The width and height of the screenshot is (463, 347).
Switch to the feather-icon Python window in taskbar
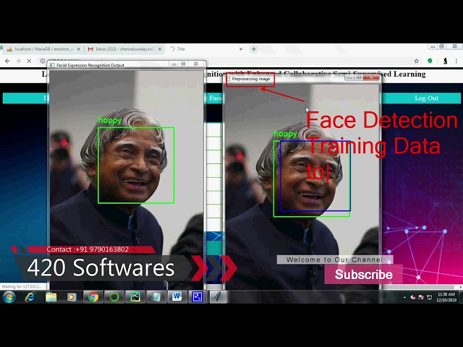(x=218, y=297)
